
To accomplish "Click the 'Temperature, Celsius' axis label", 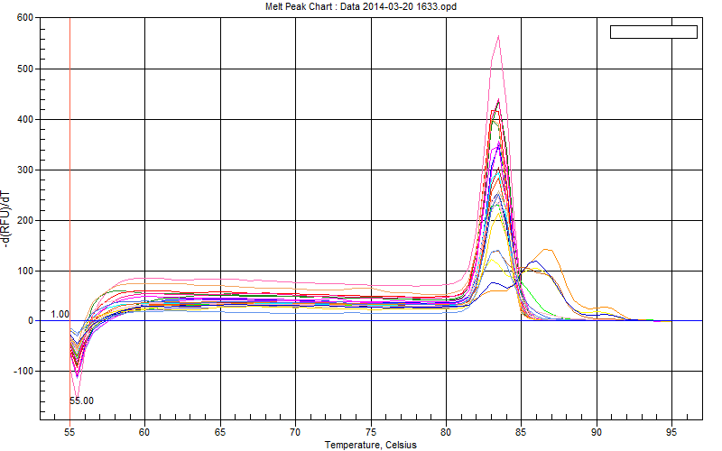I will coord(371,445).
